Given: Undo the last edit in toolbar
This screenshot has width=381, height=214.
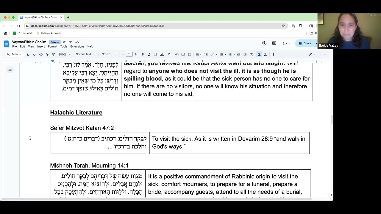Looking at the screenshot, I should point(28,54).
